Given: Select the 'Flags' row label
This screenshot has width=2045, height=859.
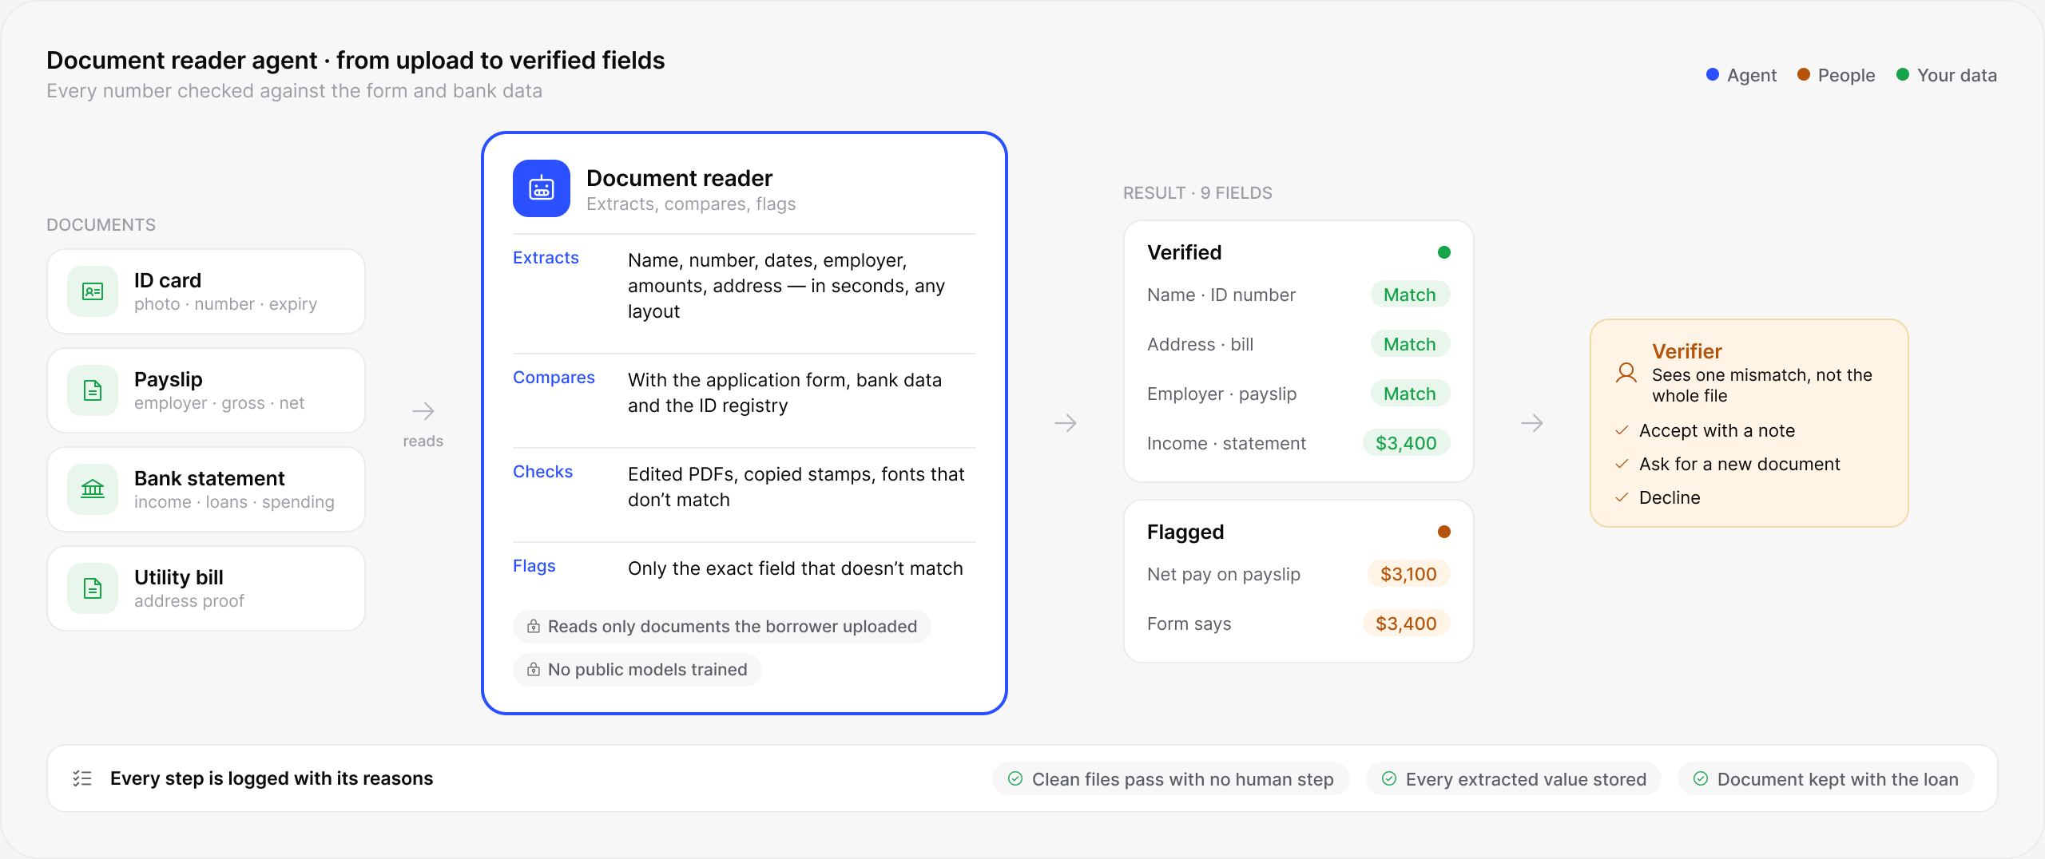Looking at the screenshot, I should coord(534,566).
